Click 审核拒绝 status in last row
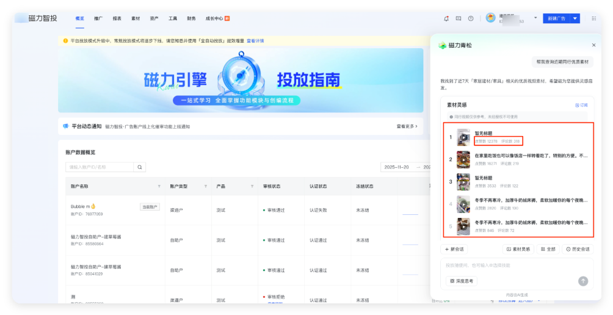613x315 pixels. [x=275, y=297]
